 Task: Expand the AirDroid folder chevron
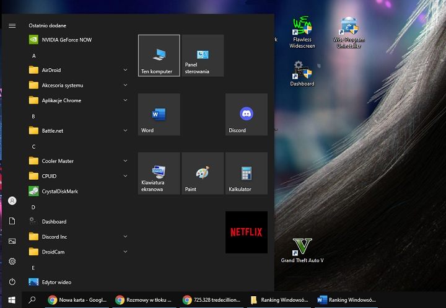point(125,70)
